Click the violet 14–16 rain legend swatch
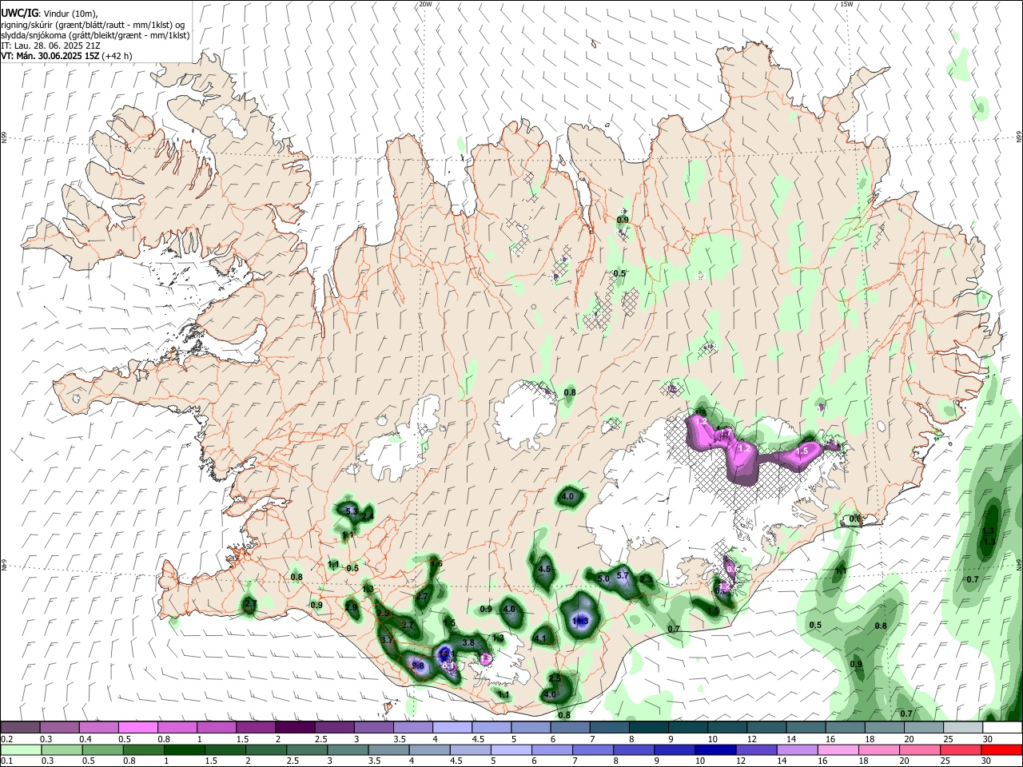Screen dimensions: 1023x767 796,749
